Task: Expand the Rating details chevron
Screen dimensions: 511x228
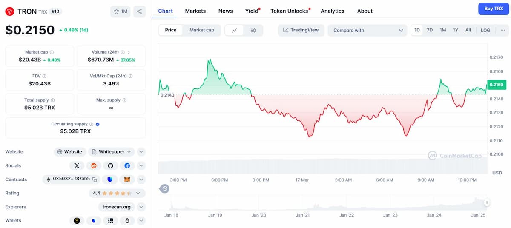Action: [138, 193]
